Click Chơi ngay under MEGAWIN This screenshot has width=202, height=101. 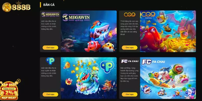point(50,47)
